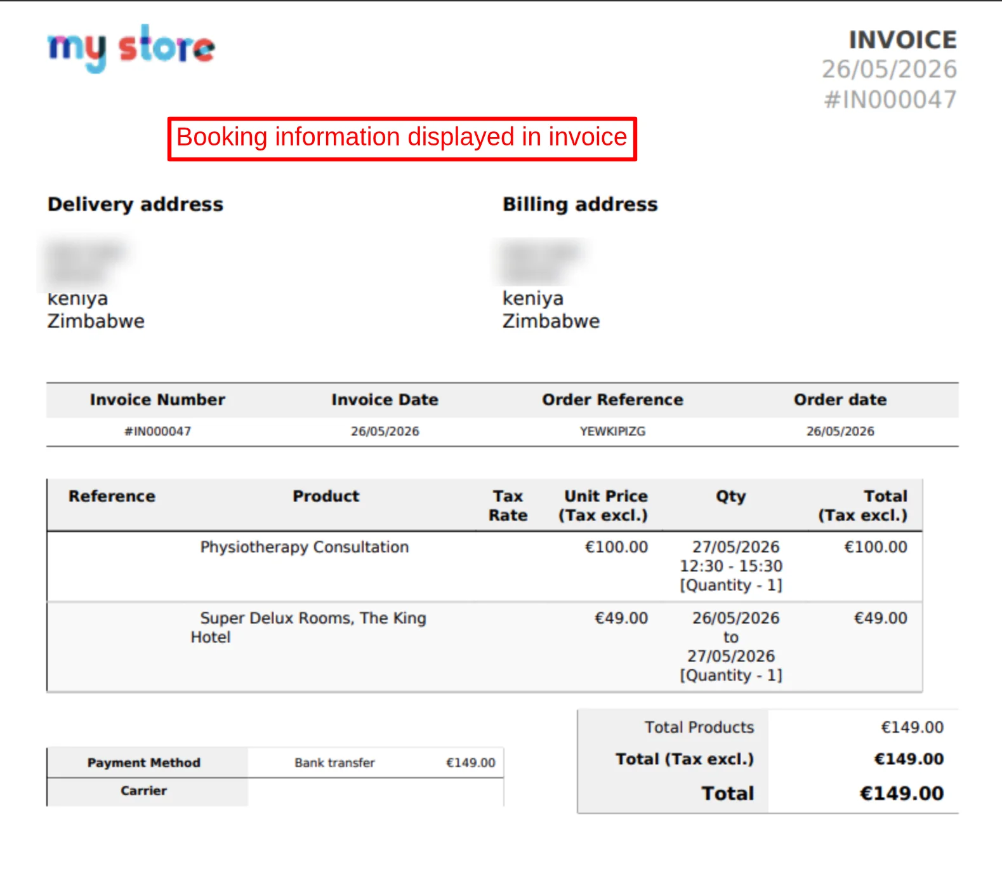
Task: Click the Invoice Date column header
Action: (385, 400)
